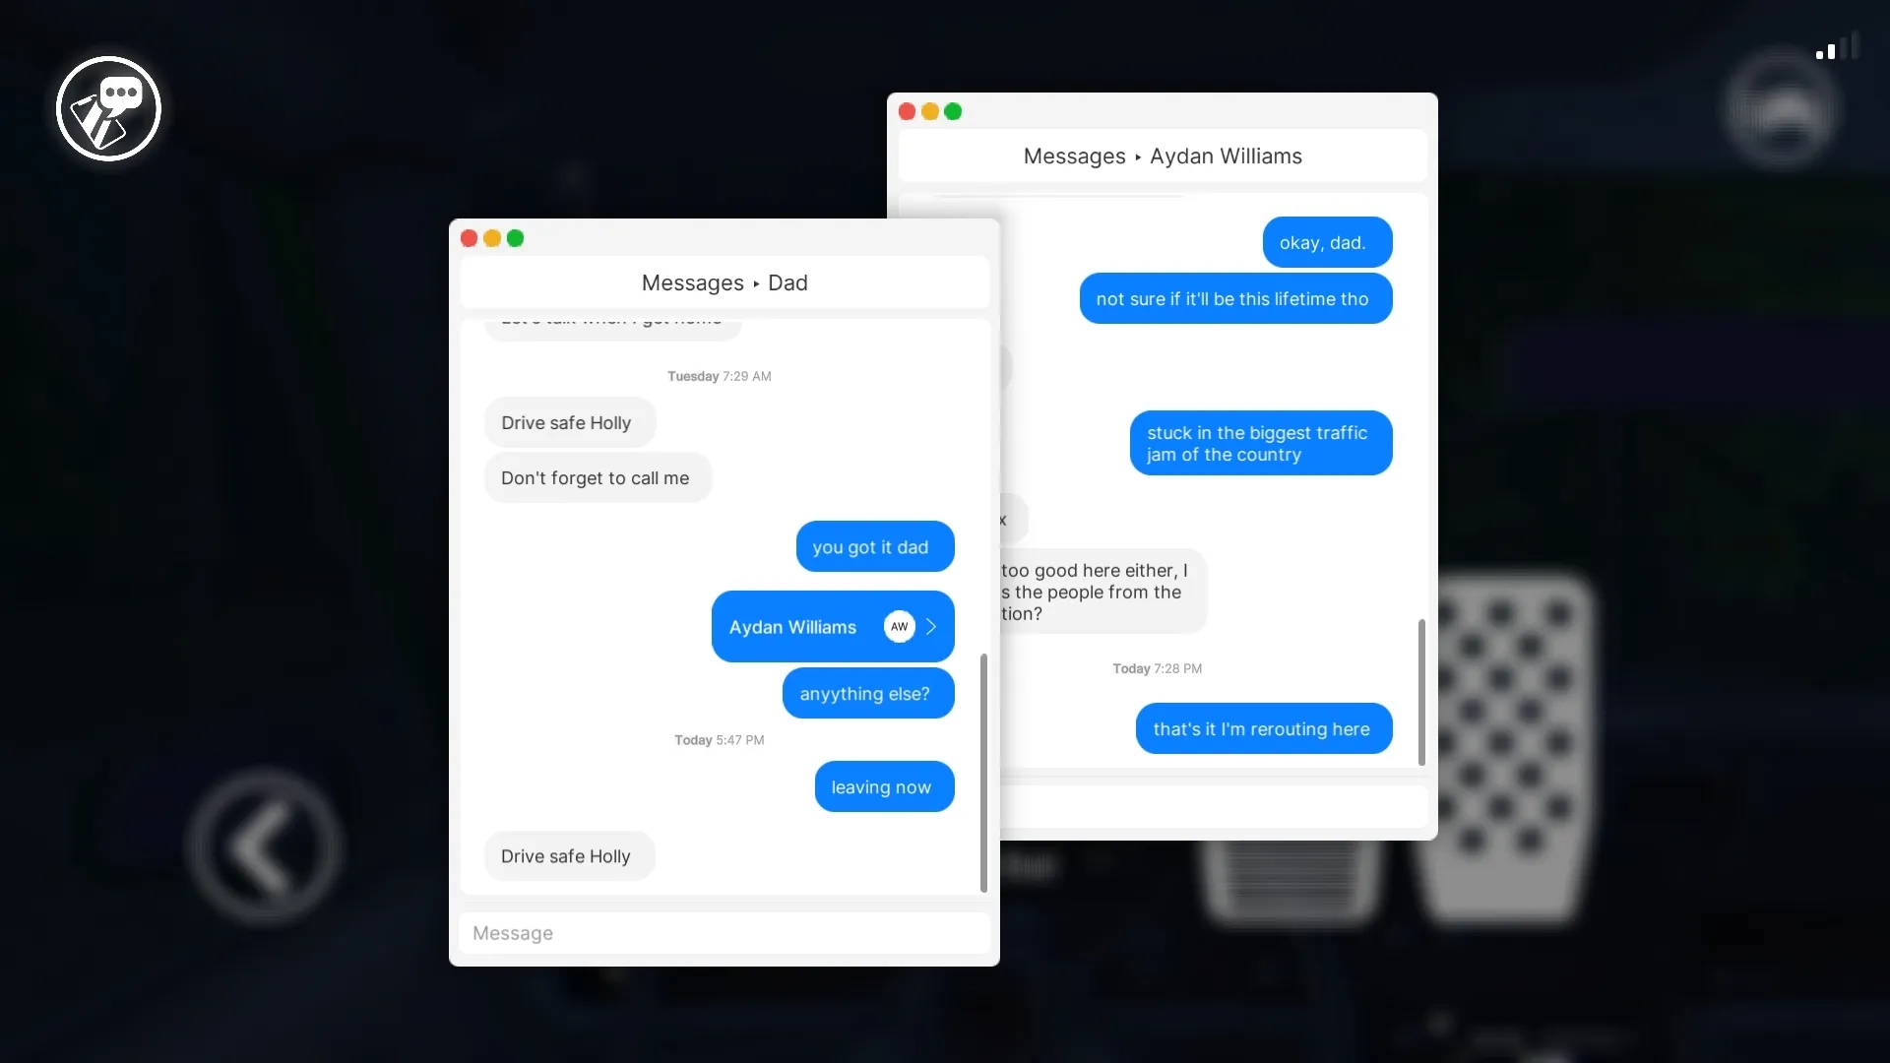Click the messaging app dock icon

[x=109, y=107]
